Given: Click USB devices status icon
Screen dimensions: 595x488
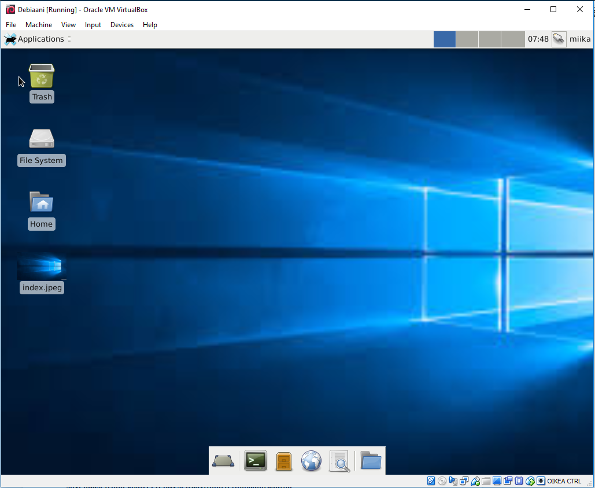Looking at the screenshot, I should point(475,481).
